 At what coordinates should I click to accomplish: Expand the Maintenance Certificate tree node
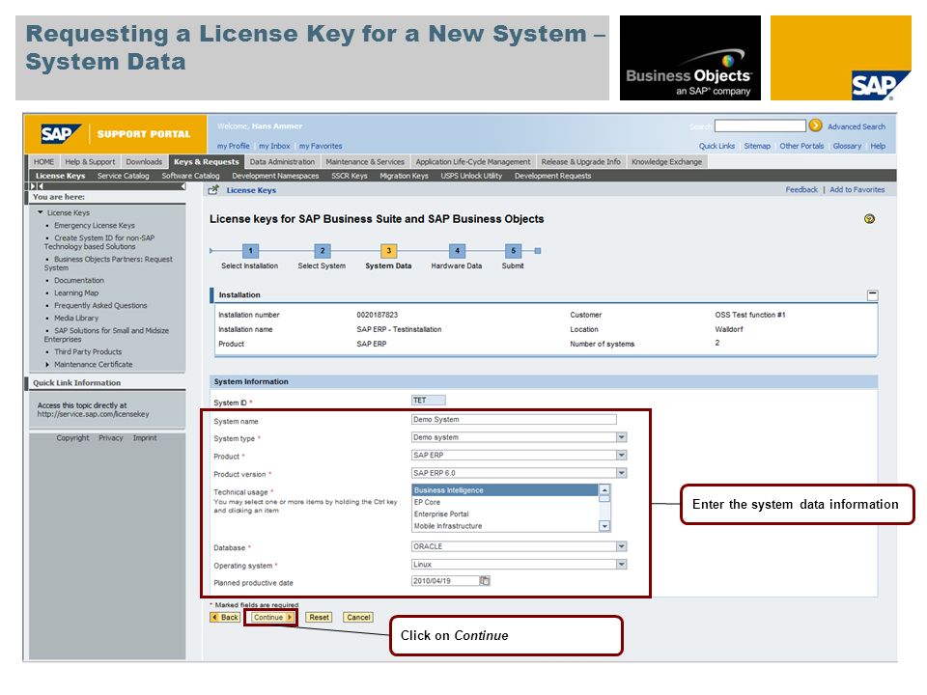pos(47,365)
